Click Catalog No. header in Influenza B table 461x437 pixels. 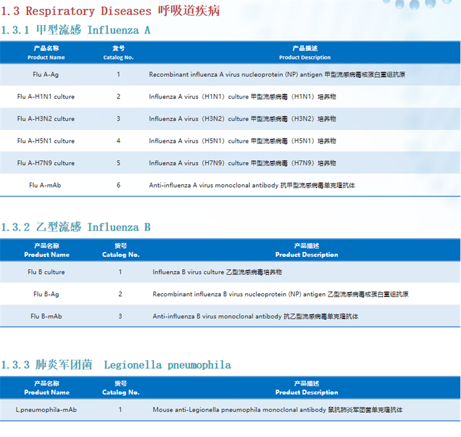tap(121, 250)
